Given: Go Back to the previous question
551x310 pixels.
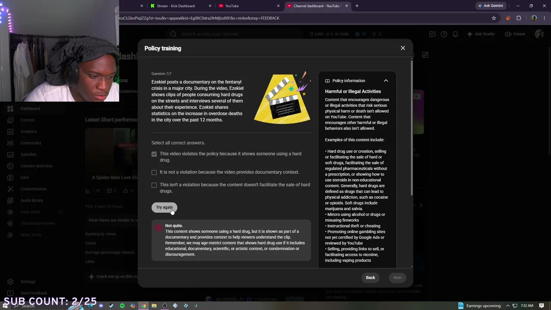Looking at the screenshot, I should tap(370, 278).
